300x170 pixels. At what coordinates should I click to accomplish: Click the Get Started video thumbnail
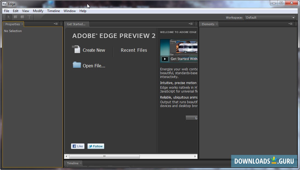(x=179, y=51)
